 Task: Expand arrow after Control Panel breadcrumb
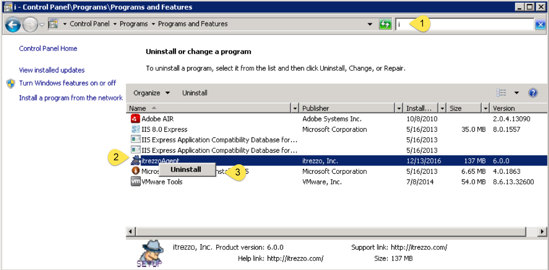tap(115, 24)
